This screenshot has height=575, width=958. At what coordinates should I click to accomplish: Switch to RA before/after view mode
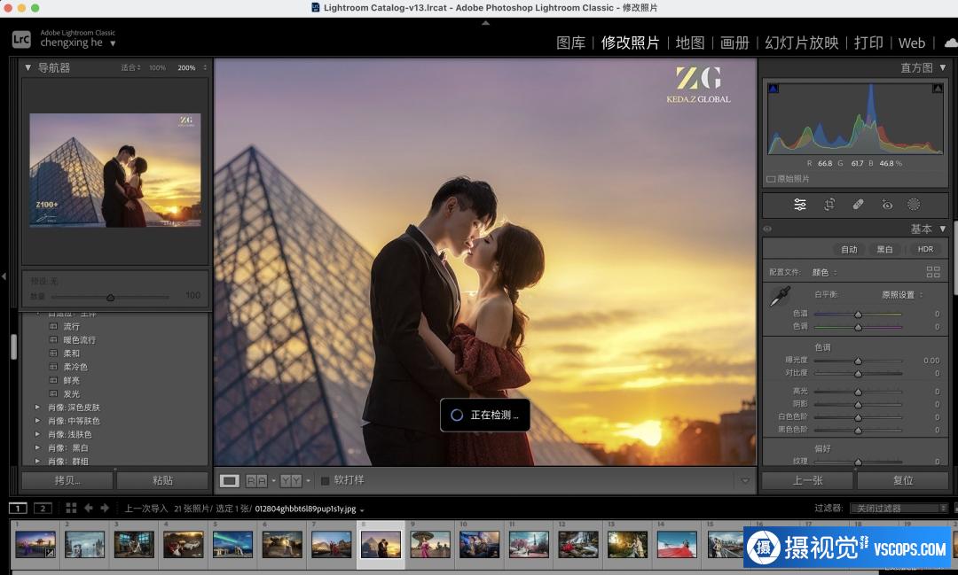pyautogui.click(x=256, y=481)
